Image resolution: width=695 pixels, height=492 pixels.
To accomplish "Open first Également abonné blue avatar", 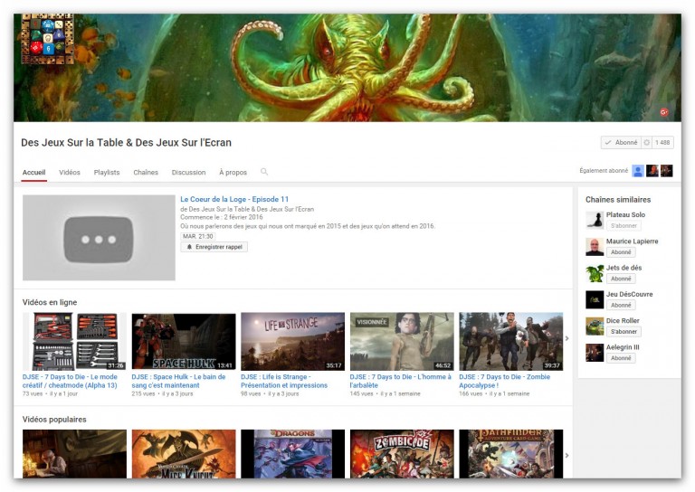I will (x=638, y=171).
